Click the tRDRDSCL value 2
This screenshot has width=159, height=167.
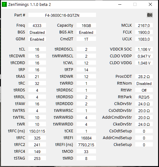coord(86,49)
